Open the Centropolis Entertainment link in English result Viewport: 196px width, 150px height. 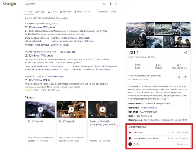pos(105,66)
